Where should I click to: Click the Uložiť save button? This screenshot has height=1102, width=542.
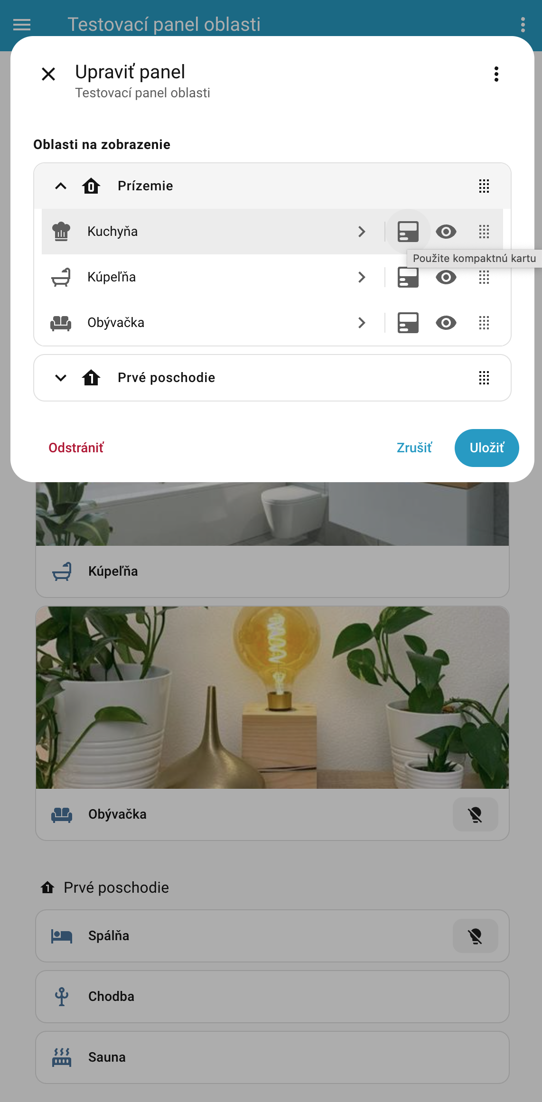click(x=486, y=448)
